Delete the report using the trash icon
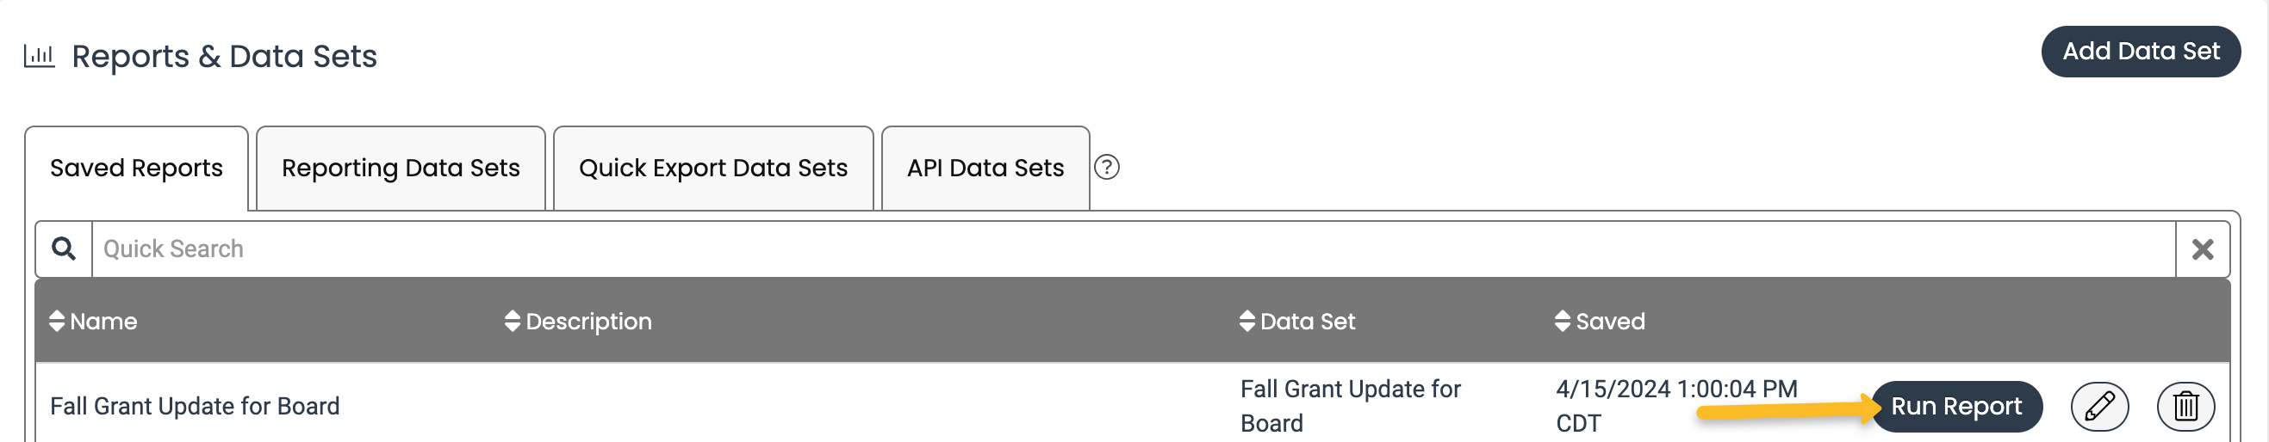 tap(2185, 406)
